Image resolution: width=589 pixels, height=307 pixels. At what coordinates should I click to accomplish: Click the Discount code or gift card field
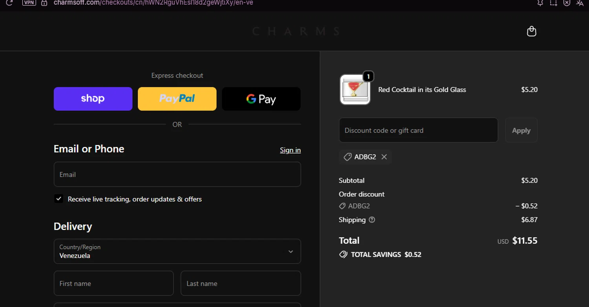tap(418, 130)
